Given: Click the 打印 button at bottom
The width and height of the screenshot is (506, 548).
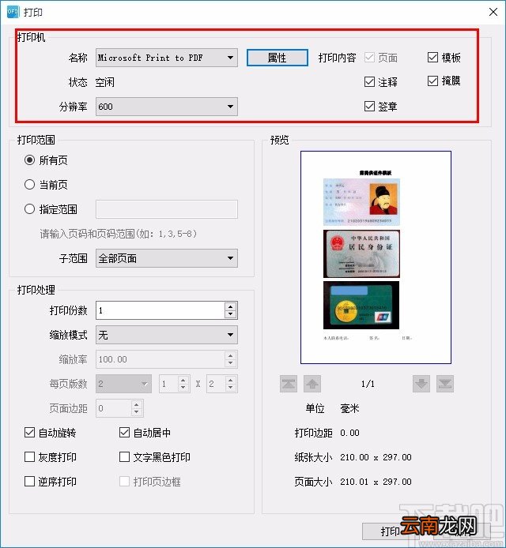Looking at the screenshot, I should coord(390,531).
